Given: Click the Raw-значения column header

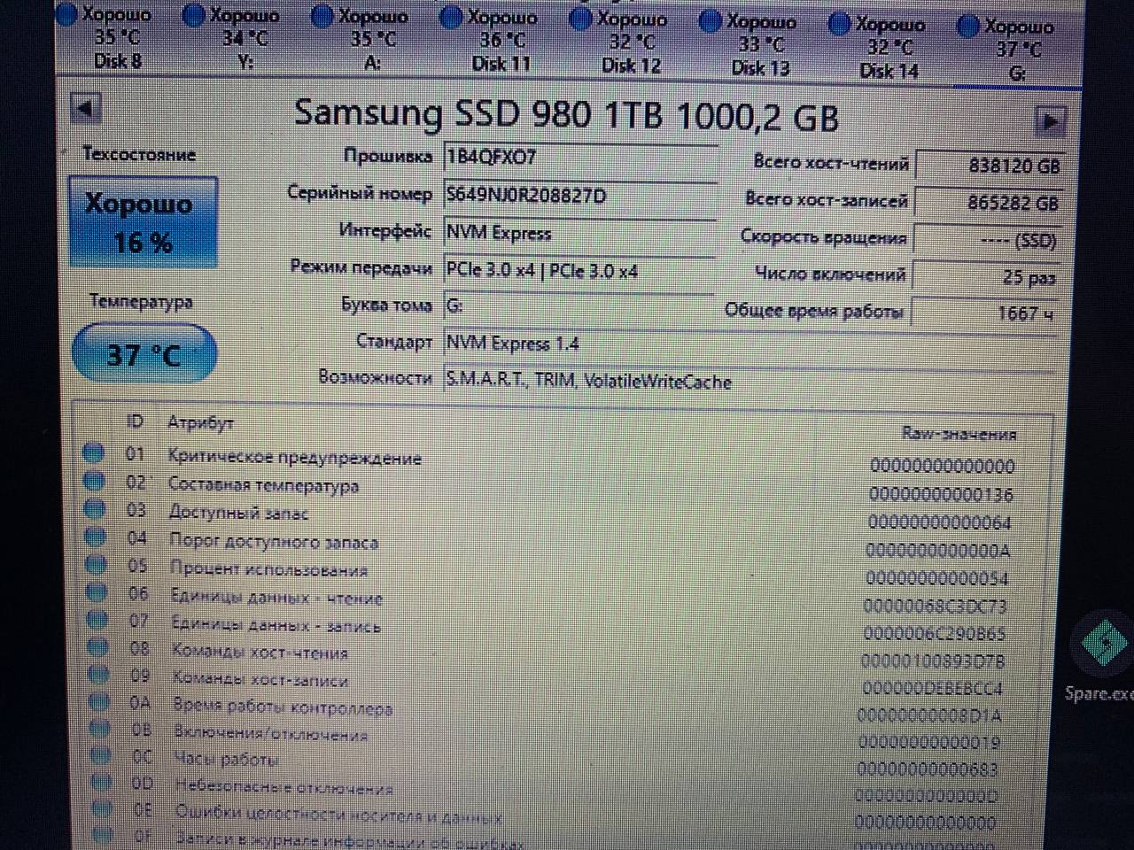Looking at the screenshot, I should pos(959,434).
